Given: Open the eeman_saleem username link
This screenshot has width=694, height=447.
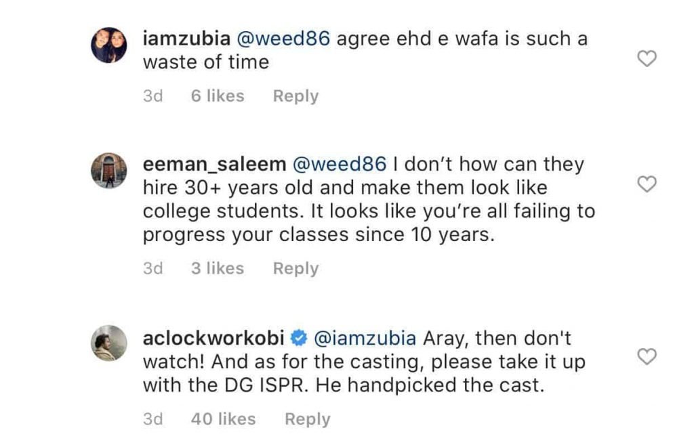Looking at the screenshot, I should 213,165.
